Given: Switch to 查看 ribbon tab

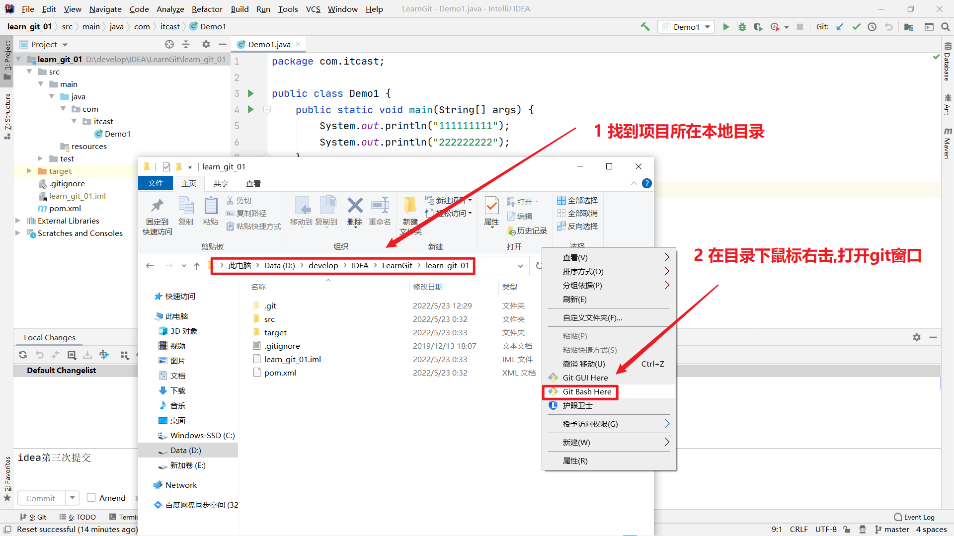Looking at the screenshot, I should pyautogui.click(x=253, y=183).
